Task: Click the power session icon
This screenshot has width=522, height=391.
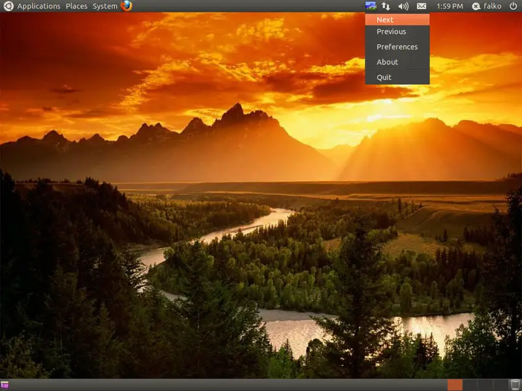Action: pos(513,6)
